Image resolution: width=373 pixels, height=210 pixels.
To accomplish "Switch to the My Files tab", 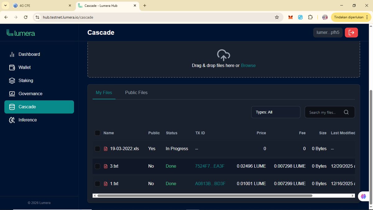I will (104, 92).
